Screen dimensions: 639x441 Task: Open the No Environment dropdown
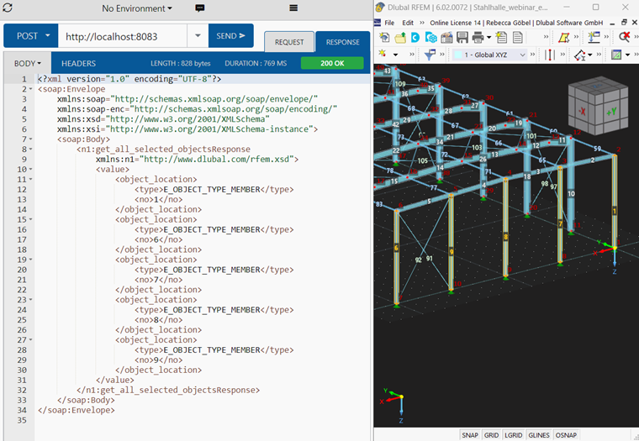(x=137, y=8)
